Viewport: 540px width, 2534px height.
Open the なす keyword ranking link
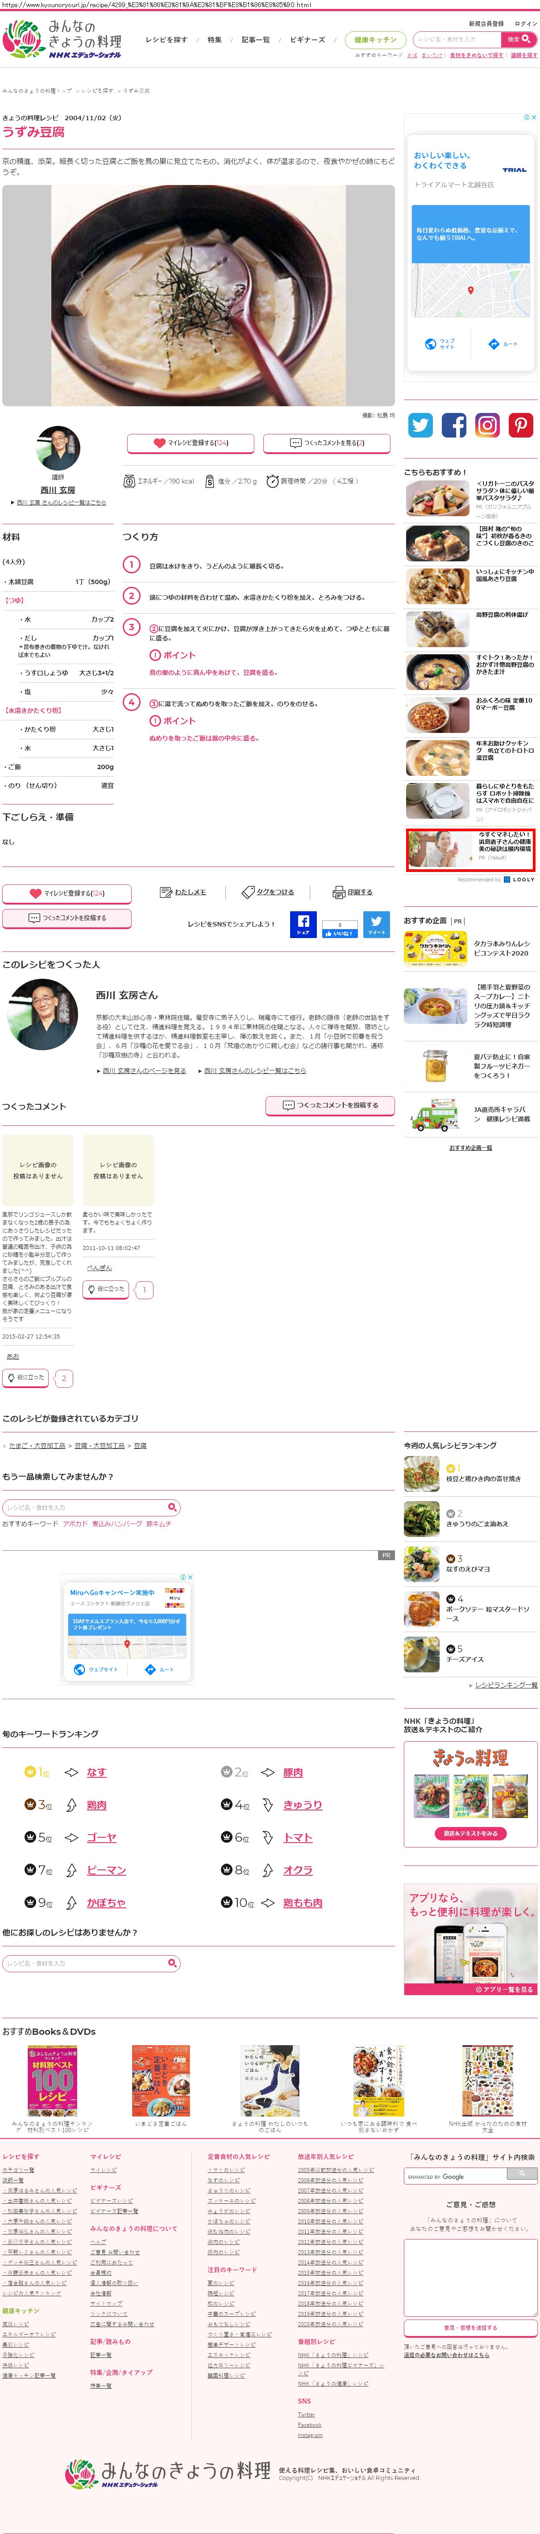pyautogui.click(x=96, y=1772)
